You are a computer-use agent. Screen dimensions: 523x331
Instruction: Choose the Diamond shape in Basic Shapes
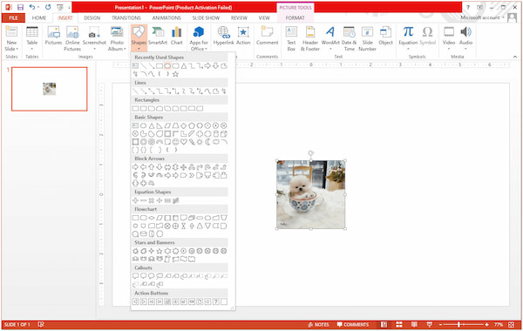pyautogui.click(x=183, y=125)
